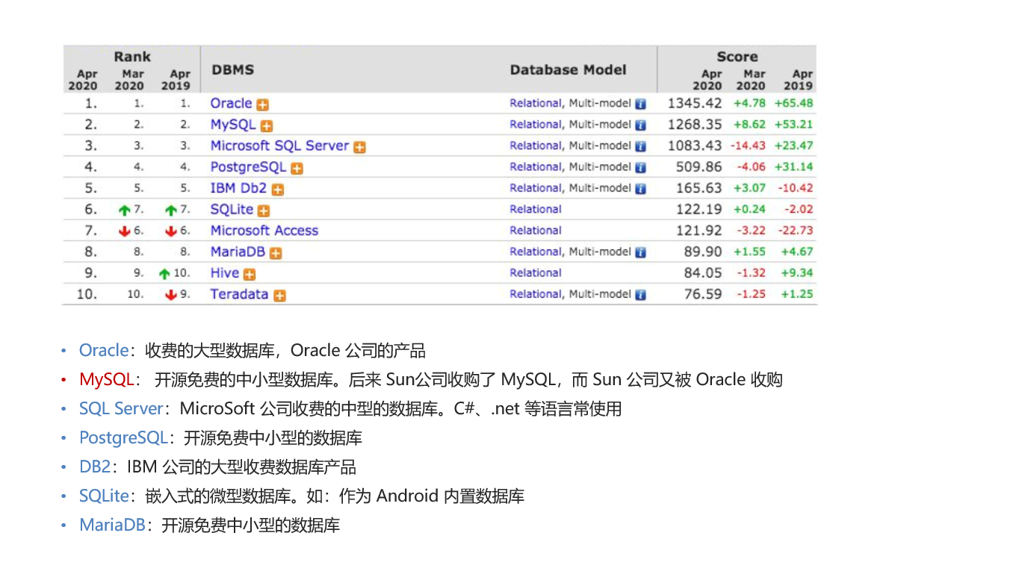The width and height of the screenshot is (1019, 577).
Task: Click Microsoft Access's red down arrow under Mar 2020
Action: (125, 232)
